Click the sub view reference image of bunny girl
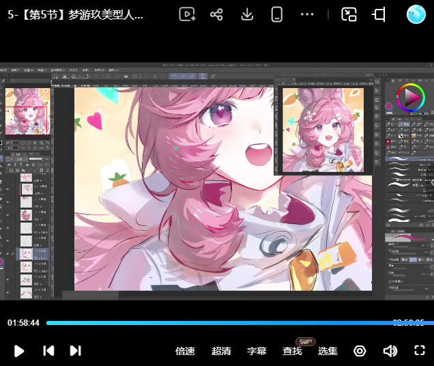 pyautogui.click(x=323, y=130)
